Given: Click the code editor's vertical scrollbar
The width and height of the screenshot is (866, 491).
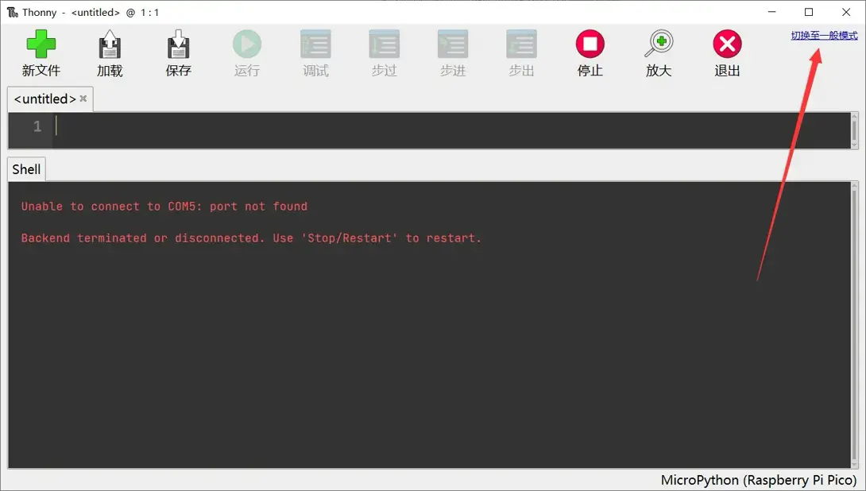Looking at the screenshot, I should (854, 130).
